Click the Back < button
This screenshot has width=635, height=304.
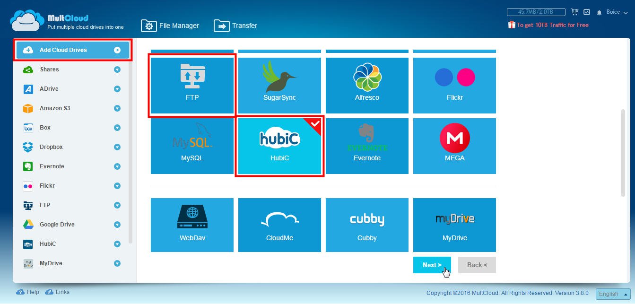(477, 265)
